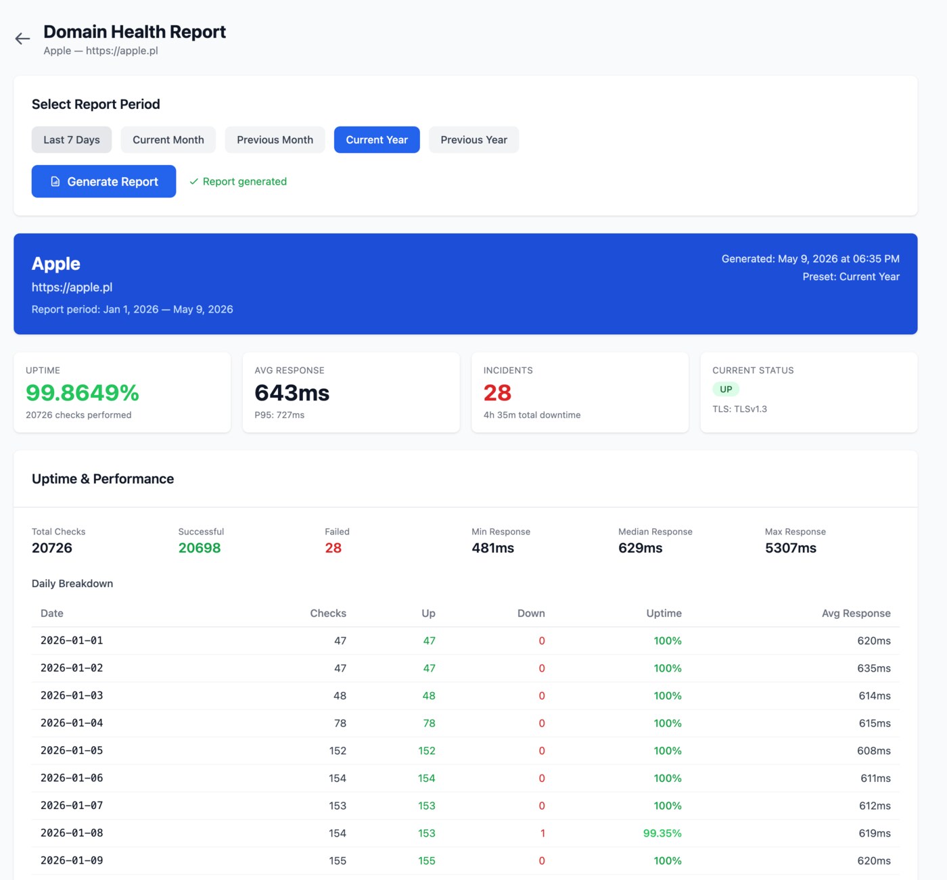Click the 643ms average response value
The width and height of the screenshot is (947, 880).
coord(292,393)
